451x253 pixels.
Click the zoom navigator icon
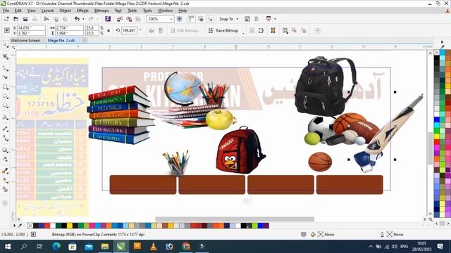[431, 219]
